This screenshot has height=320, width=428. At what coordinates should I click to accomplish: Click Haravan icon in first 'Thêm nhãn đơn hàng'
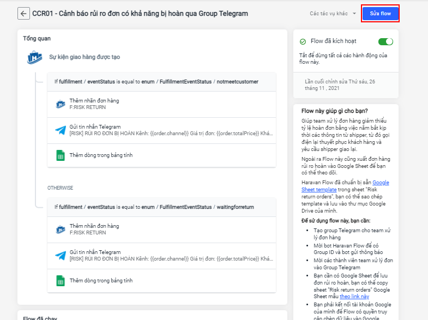[61, 104]
